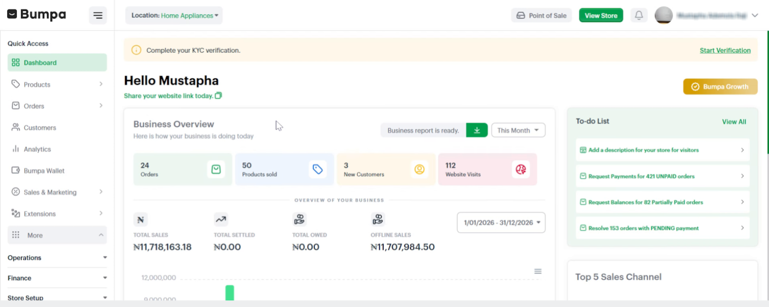The height and width of the screenshot is (307, 769).
Task: Click the green sales chart bar
Action: pyautogui.click(x=229, y=292)
